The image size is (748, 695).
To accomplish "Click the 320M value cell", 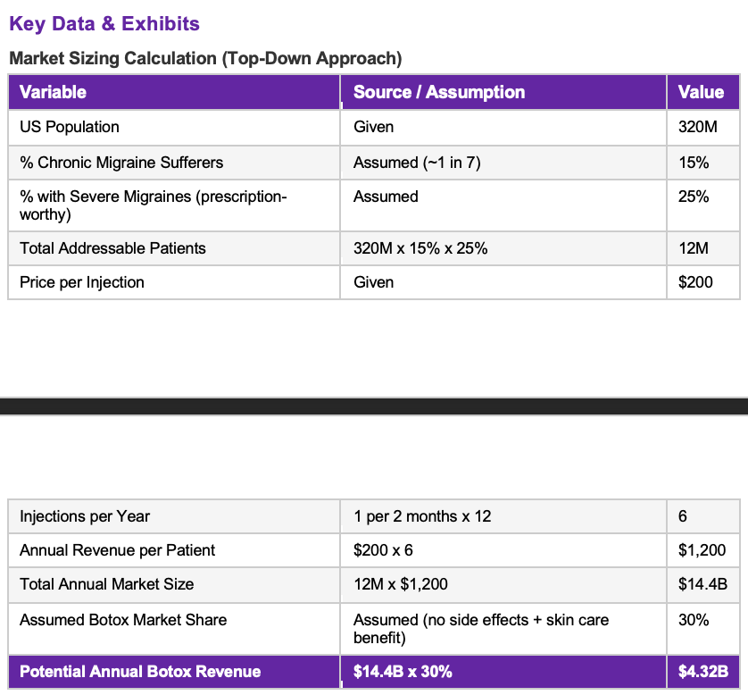I will point(703,127).
